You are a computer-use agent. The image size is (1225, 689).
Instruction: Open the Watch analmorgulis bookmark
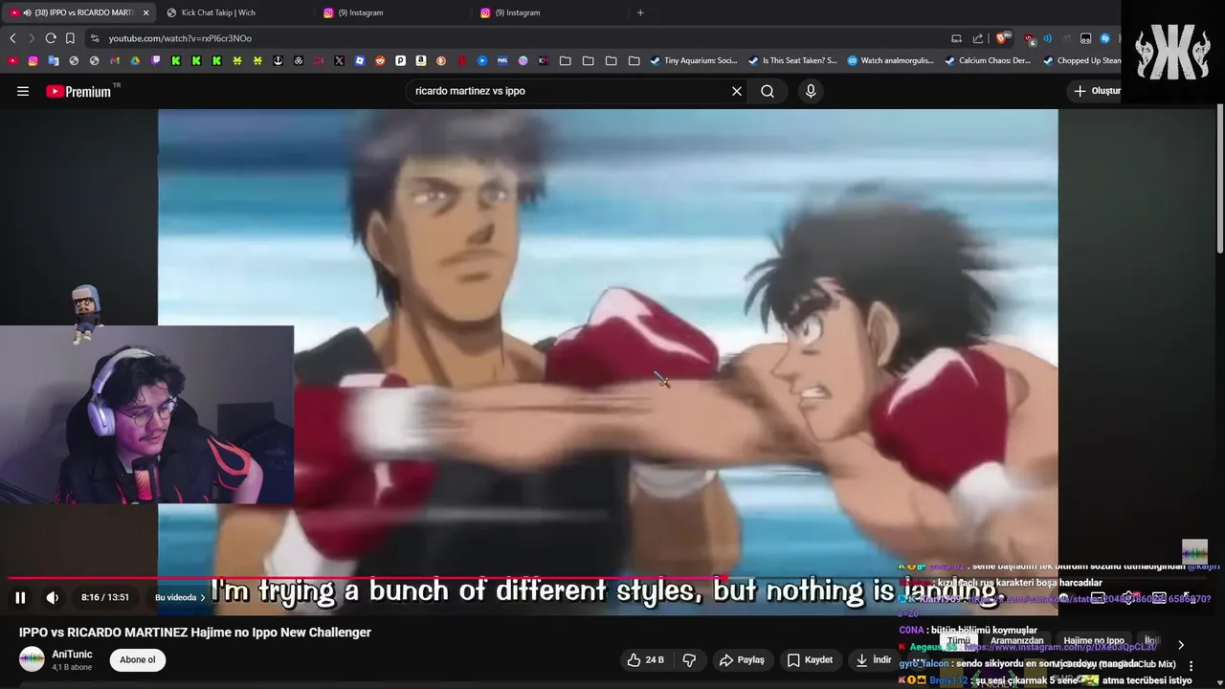click(891, 60)
